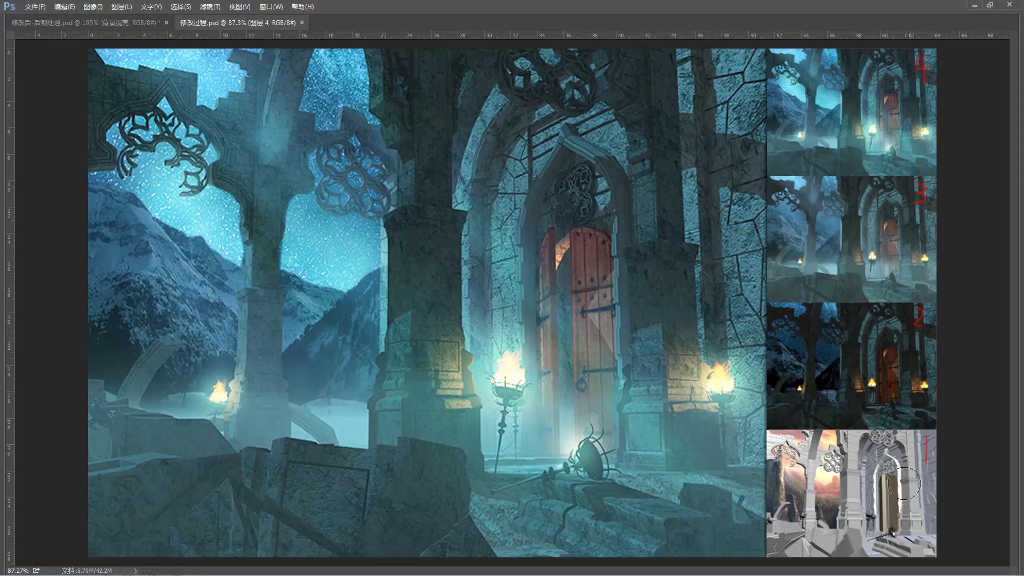1024x576 pixels.
Task: Open the 图层(L) menu
Action: point(121,7)
